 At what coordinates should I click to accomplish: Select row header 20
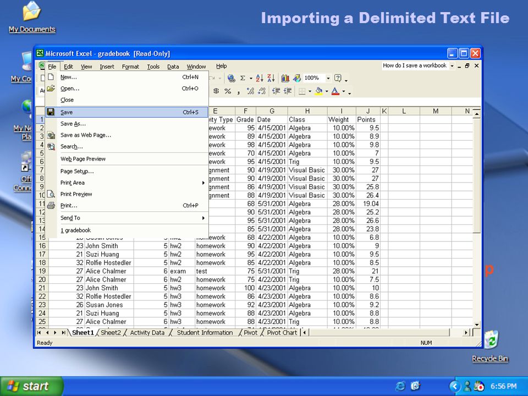click(42, 279)
